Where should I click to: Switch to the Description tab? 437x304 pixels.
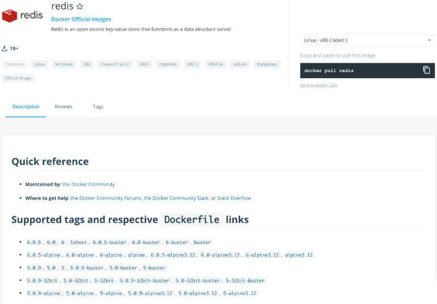(26, 106)
